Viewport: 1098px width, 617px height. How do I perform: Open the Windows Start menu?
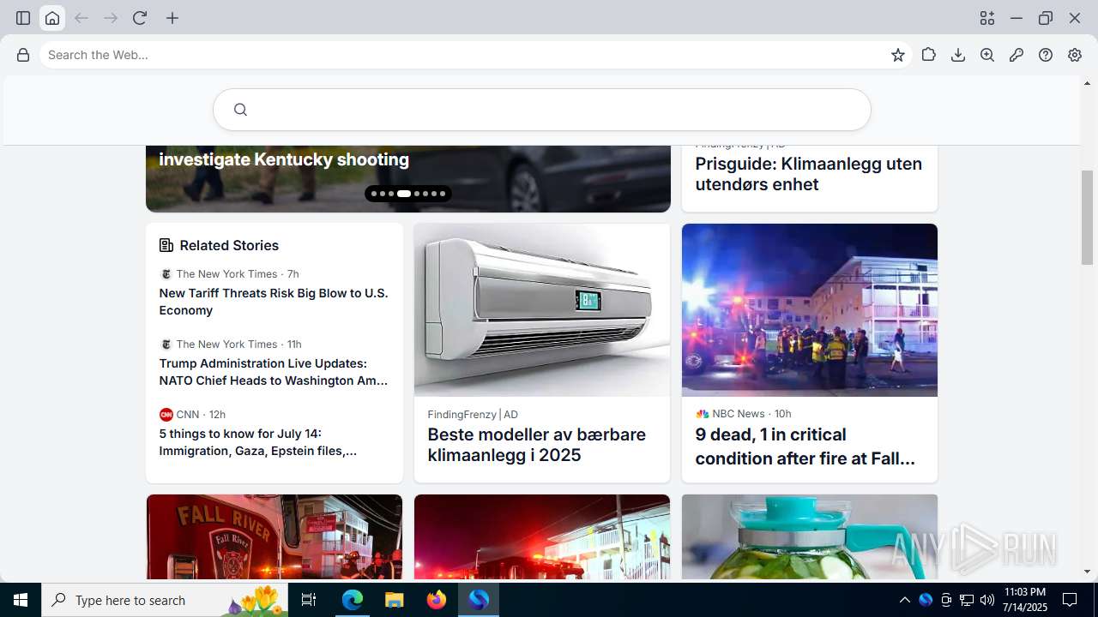(21, 600)
